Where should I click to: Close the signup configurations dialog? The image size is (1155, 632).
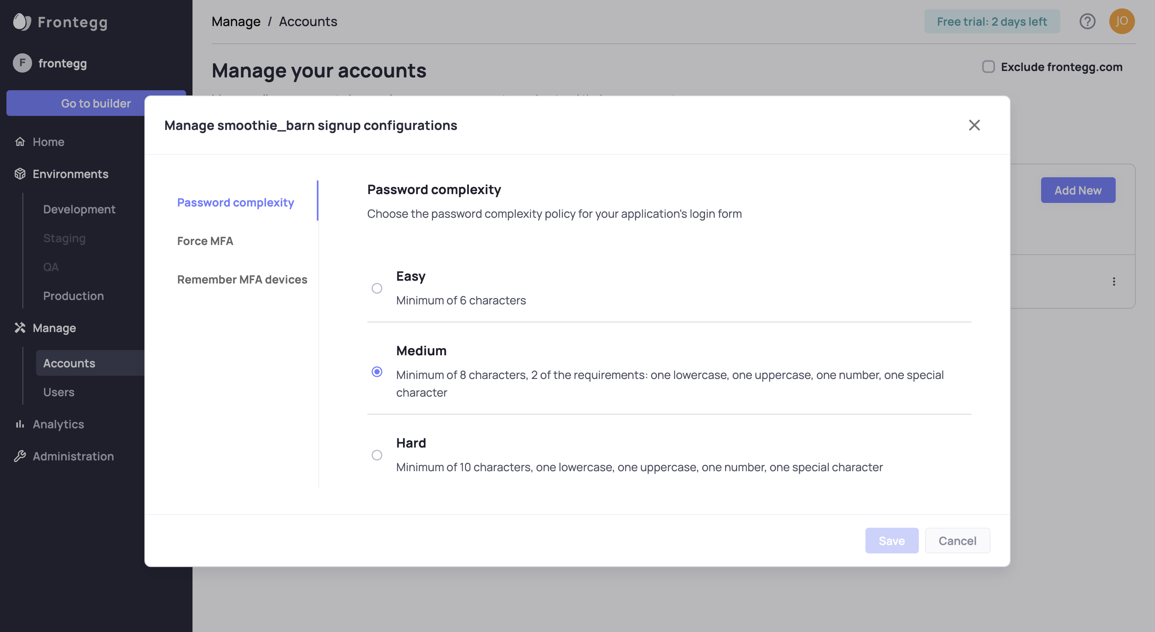974,125
